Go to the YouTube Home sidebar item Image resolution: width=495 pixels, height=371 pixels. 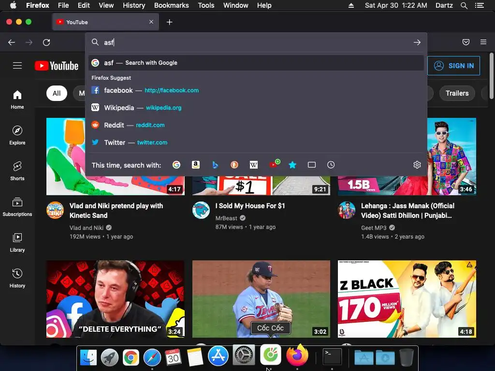(17, 100)
